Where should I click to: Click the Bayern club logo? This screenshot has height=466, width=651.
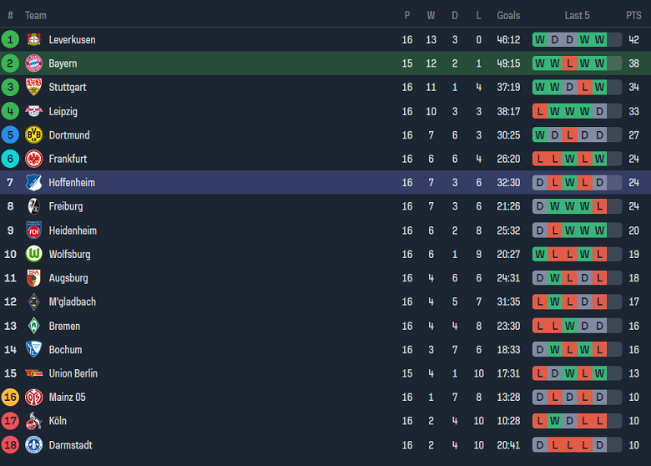click(33, 63)
